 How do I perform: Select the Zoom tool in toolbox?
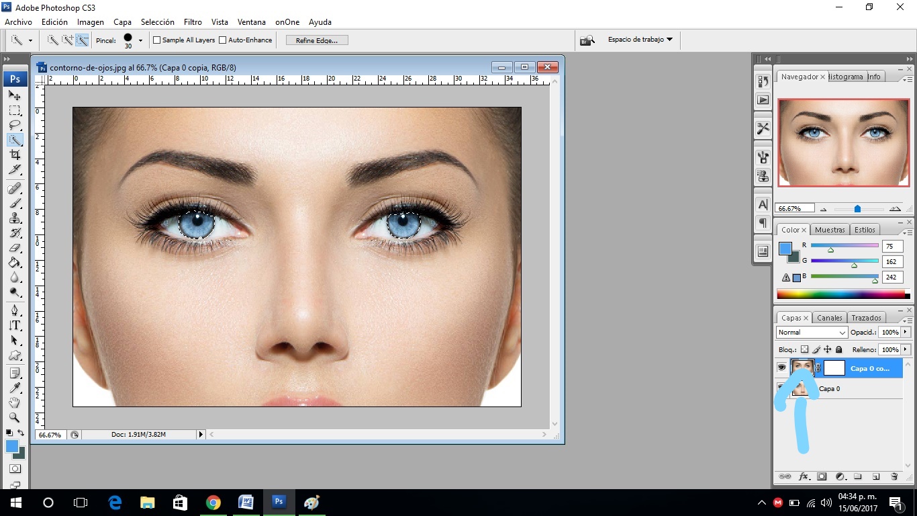[x=15, y=417]
